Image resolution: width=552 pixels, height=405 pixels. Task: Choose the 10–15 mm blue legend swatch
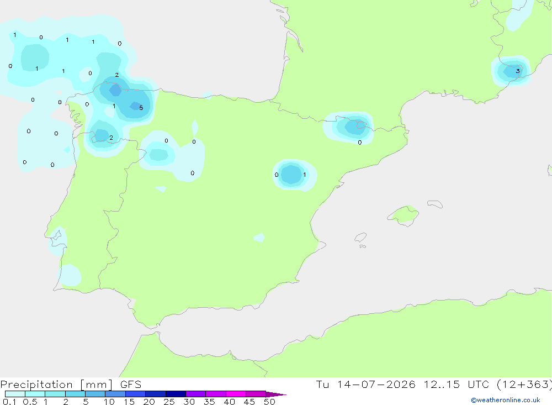pos(115,394)
